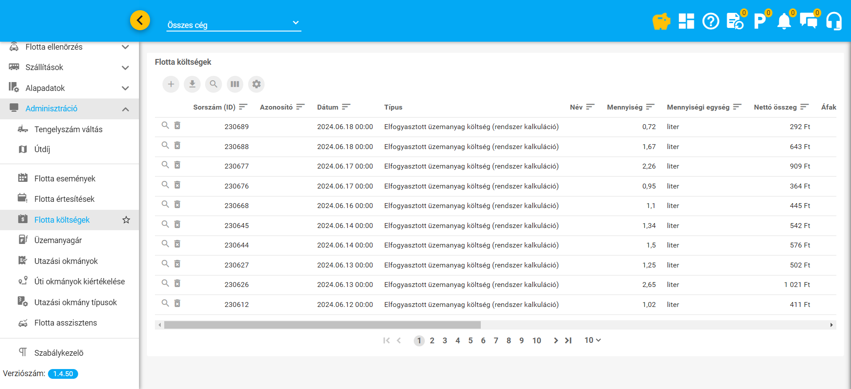This screenshot has height=389, width=851.
Task: Click the yellow piggy bank icon
Action: point(661,21)
